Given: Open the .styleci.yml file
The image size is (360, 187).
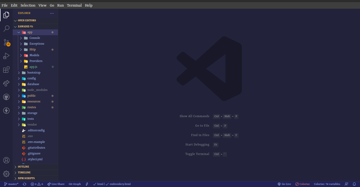Looking at the screenshot, I should coord(35,159).
